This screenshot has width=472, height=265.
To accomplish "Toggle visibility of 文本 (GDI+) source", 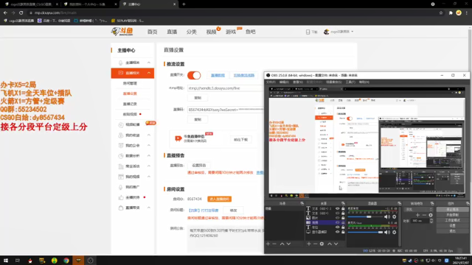I will [x=338, y=213].
